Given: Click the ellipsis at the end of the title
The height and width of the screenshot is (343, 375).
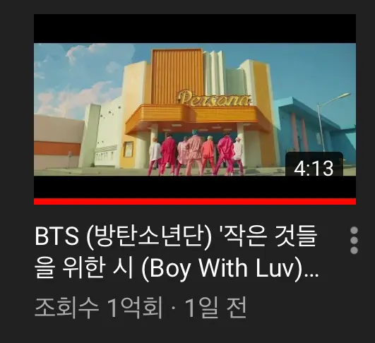Looking at the screenshot, I should click(x=312, y=275).
